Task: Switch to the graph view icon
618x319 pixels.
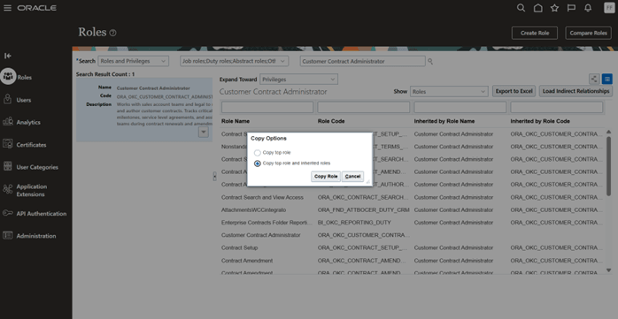Action: click(x=594, y=79)
